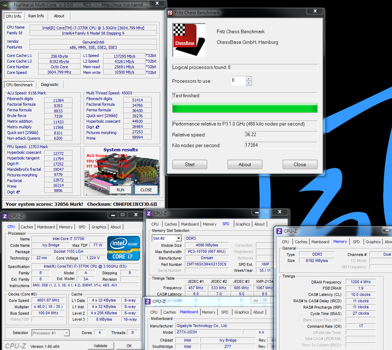Increase Processors to use stepper value
392x350 pixels.
click(248, 79)
